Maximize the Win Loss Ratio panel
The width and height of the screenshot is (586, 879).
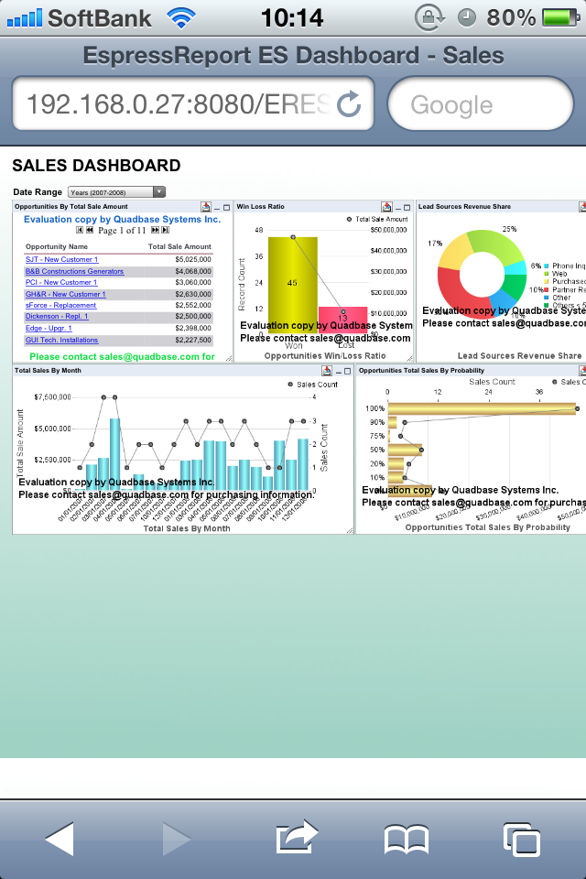tap(407, 208)
